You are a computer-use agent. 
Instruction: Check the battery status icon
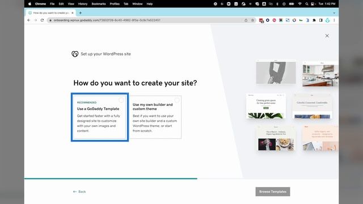pos(292,4)
